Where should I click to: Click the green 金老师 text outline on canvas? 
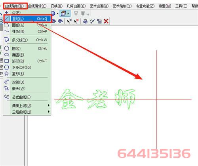[96, 99]
